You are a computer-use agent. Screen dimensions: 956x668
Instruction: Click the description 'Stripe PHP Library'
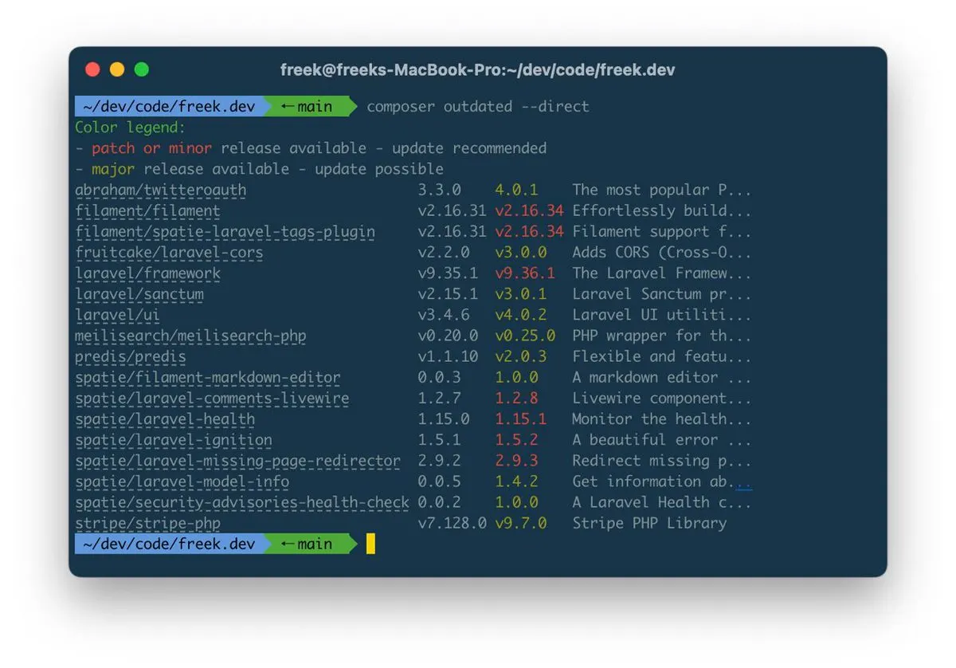(x=649, y=523)
